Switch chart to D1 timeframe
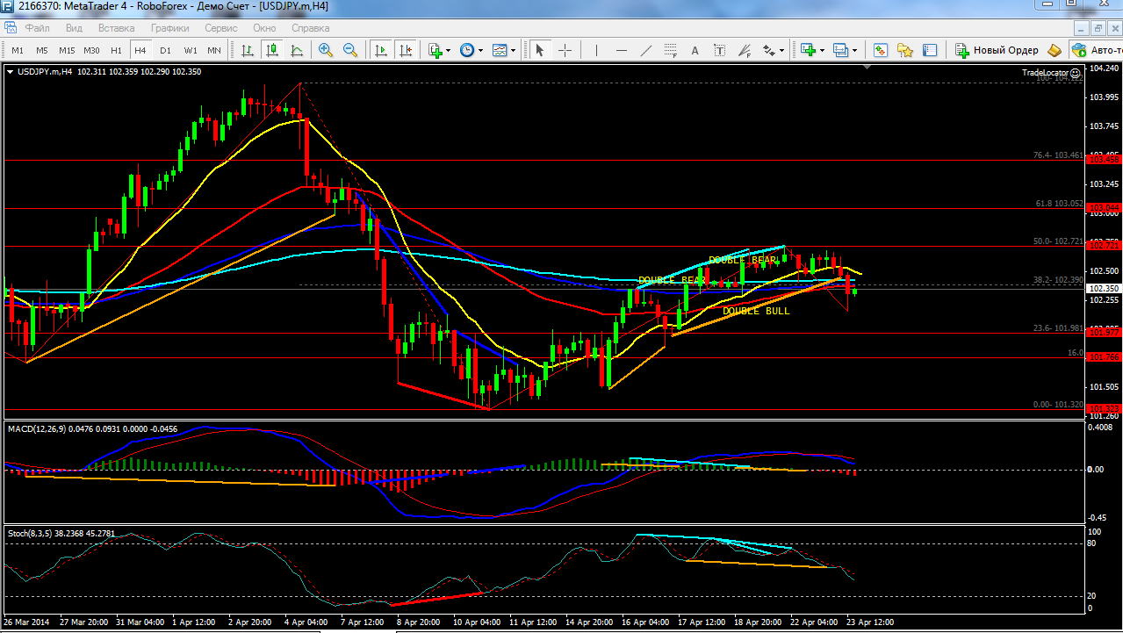1123x633 pixels. coord(165,50)
